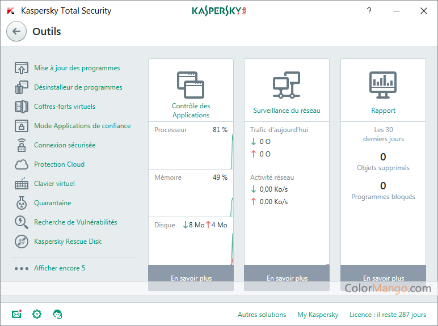Open help with the question mark
The image size is (438, 326).
[369, 11]
